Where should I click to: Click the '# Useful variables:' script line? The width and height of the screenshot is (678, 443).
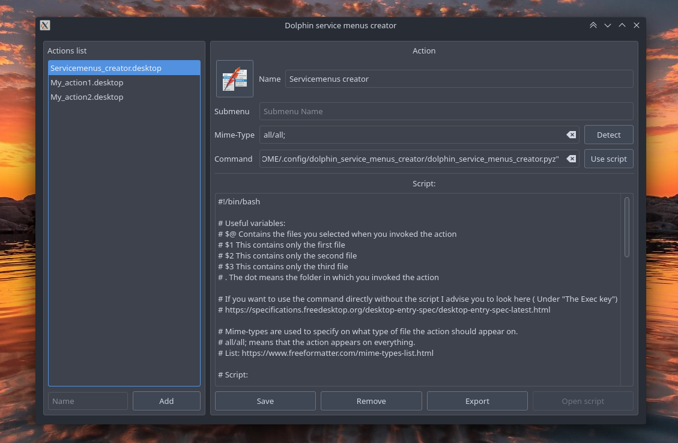(252, 223)
